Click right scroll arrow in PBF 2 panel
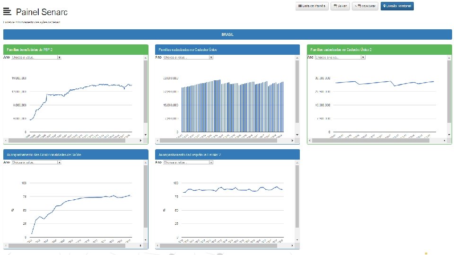454x255 pixels. pyautogui.click(x=141, y=141)
